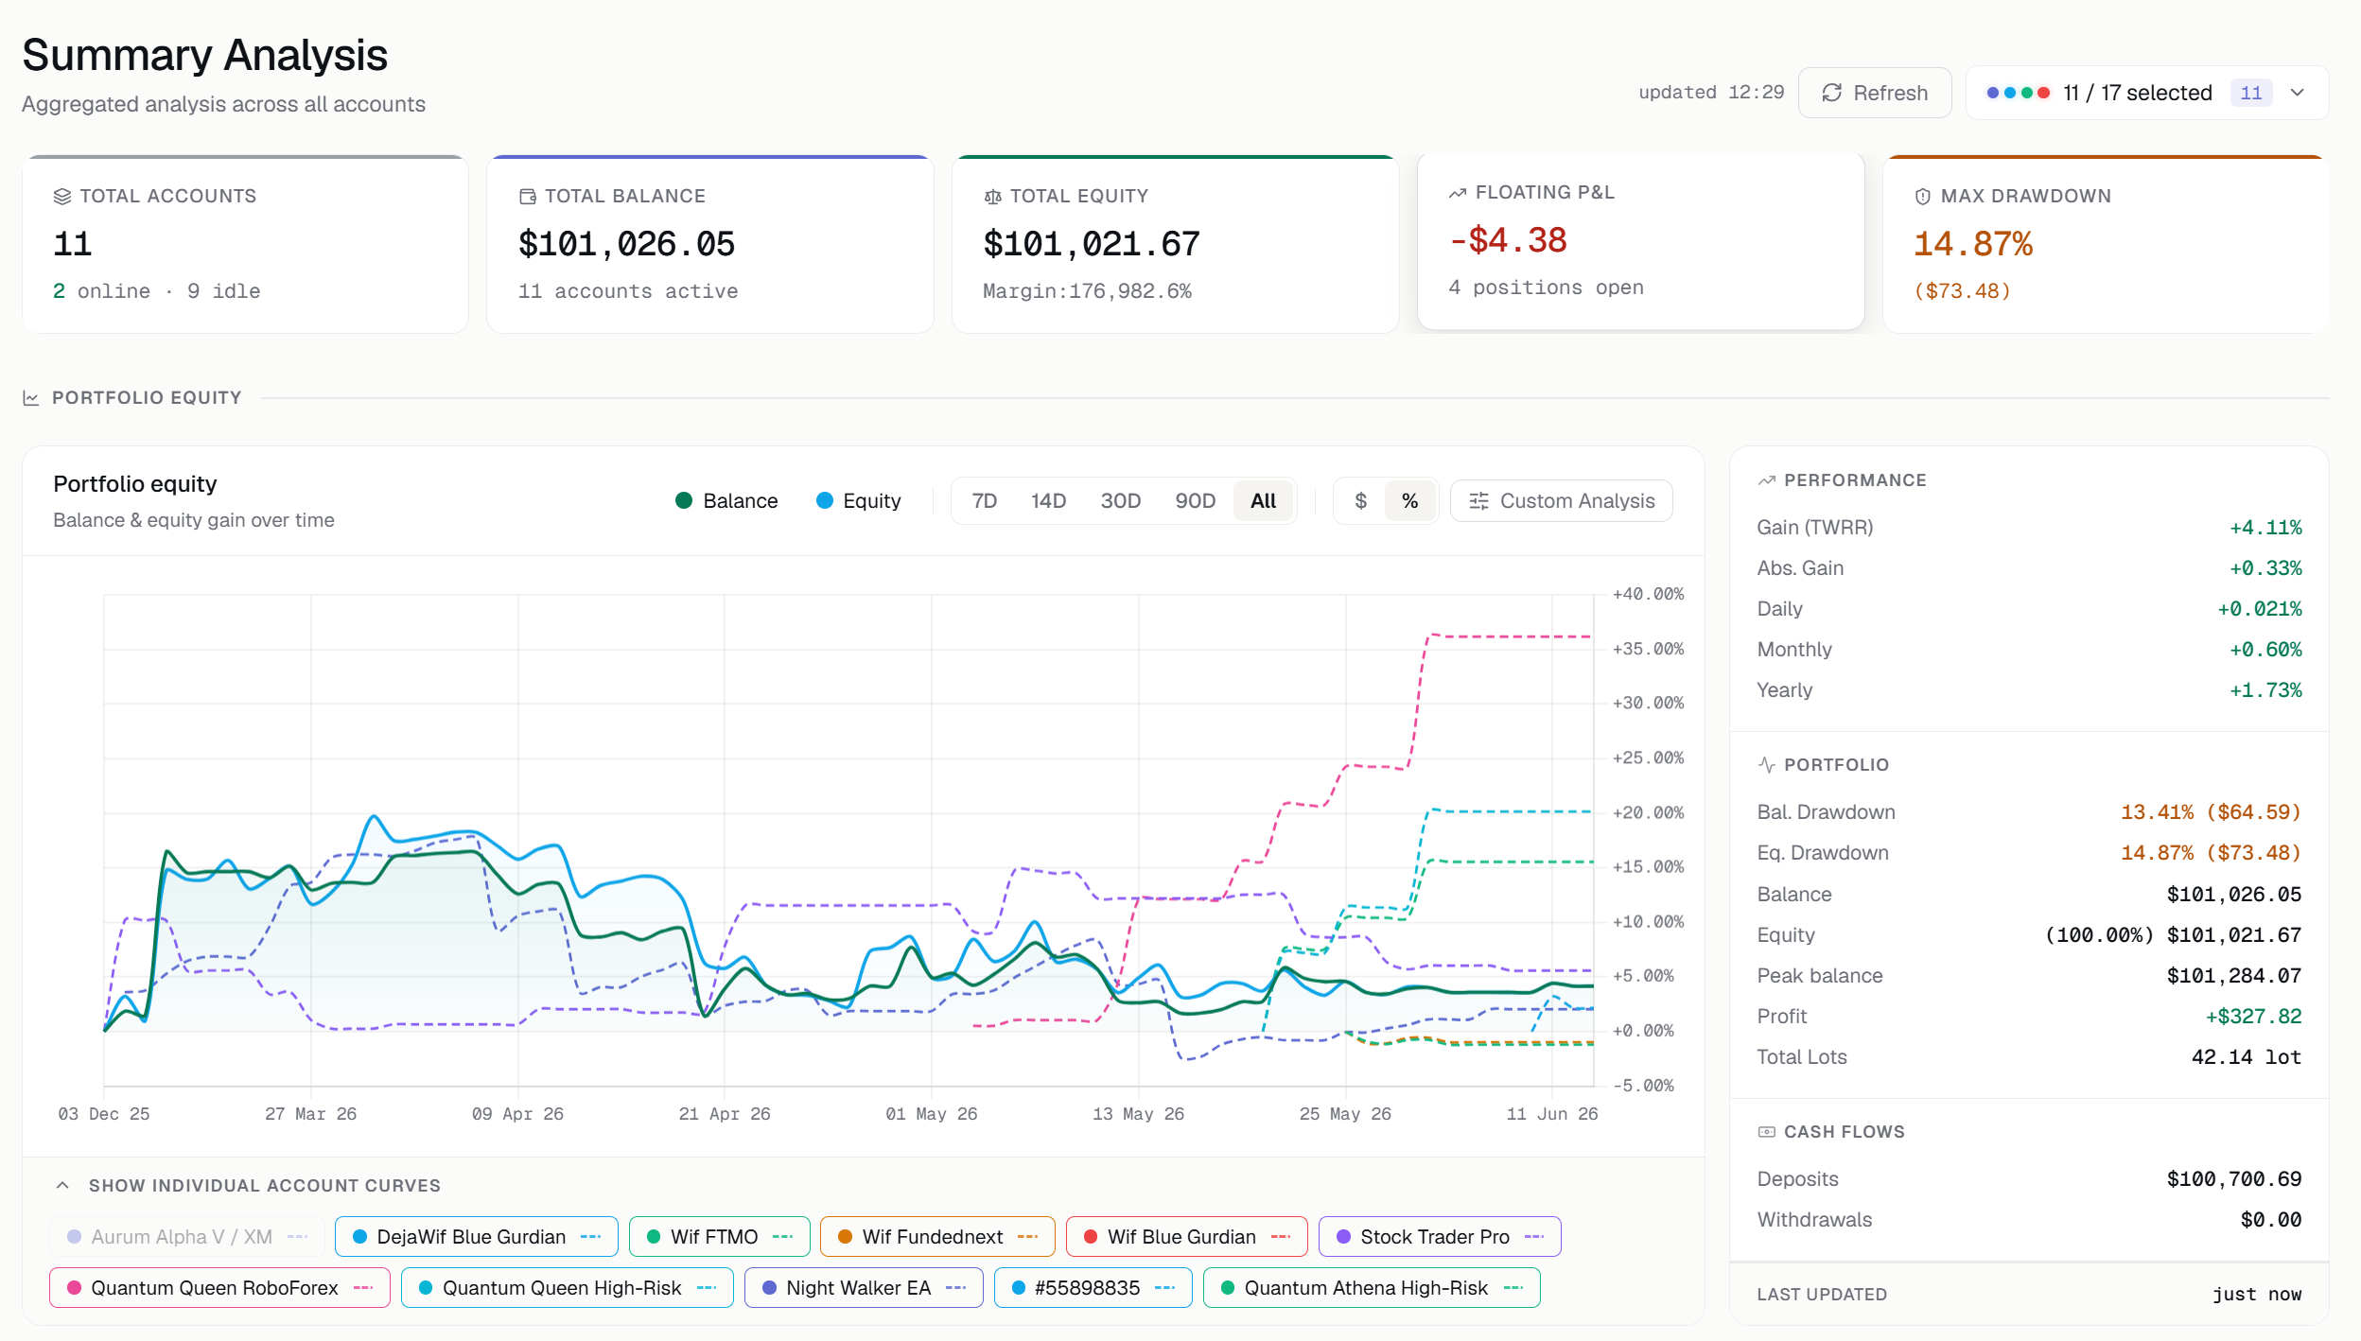2361x1341 pixels.
Task: Click the Floating P&L trend icon
Action: coord(1458,193)
